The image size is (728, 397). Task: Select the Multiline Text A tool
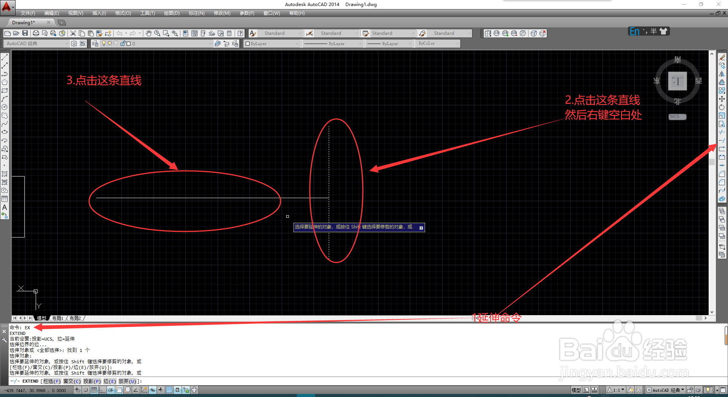5,207
